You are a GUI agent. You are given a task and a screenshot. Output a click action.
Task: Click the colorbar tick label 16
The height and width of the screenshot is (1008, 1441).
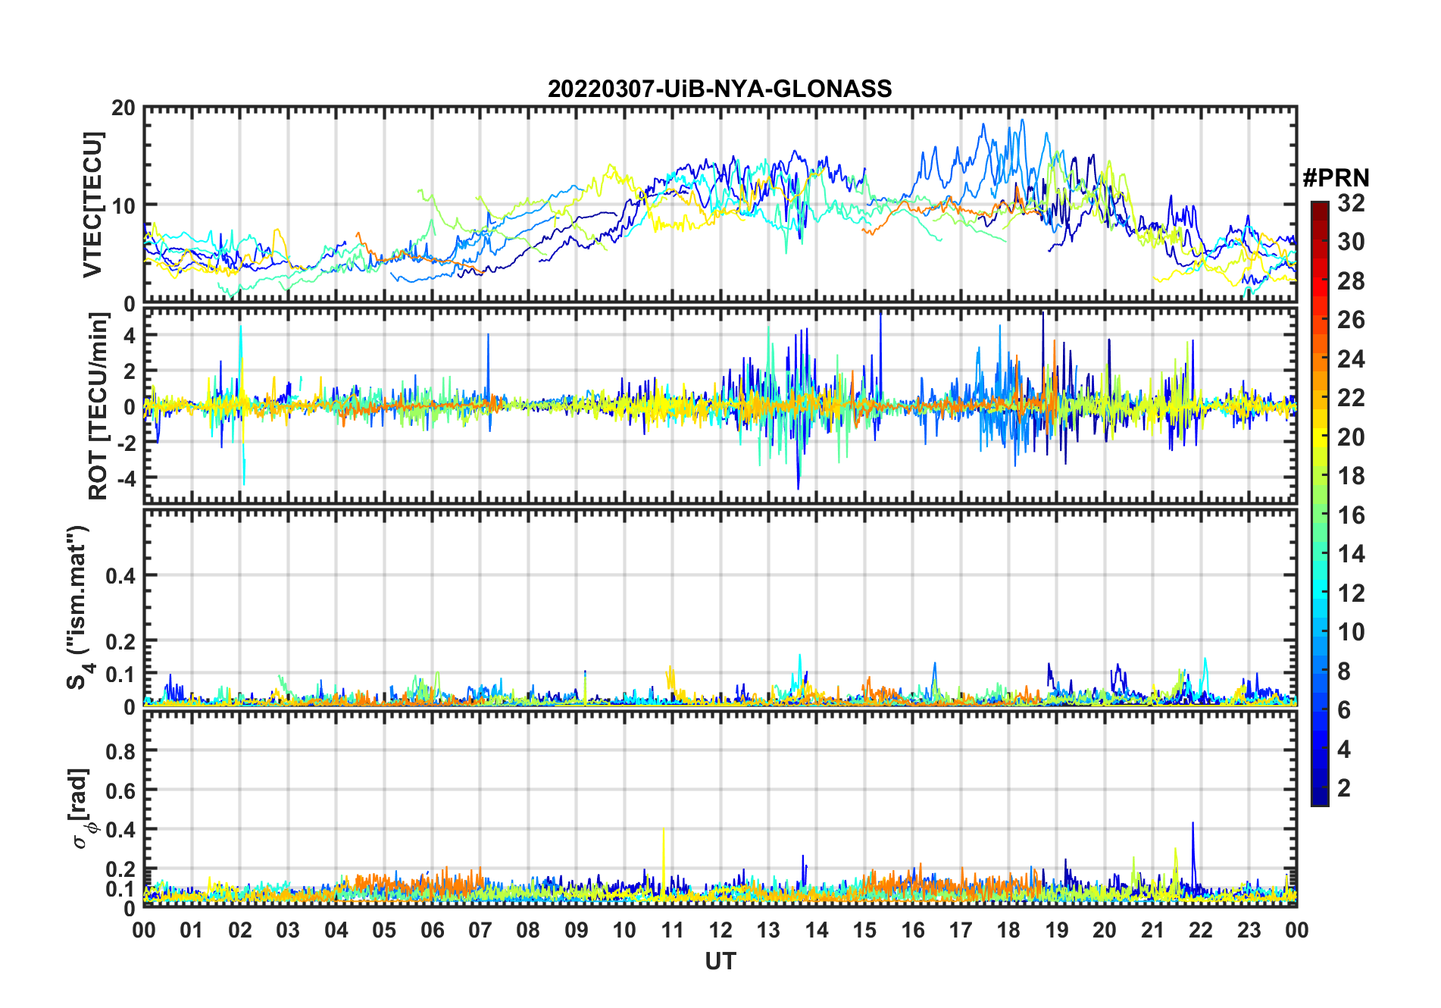[1351, 515]
